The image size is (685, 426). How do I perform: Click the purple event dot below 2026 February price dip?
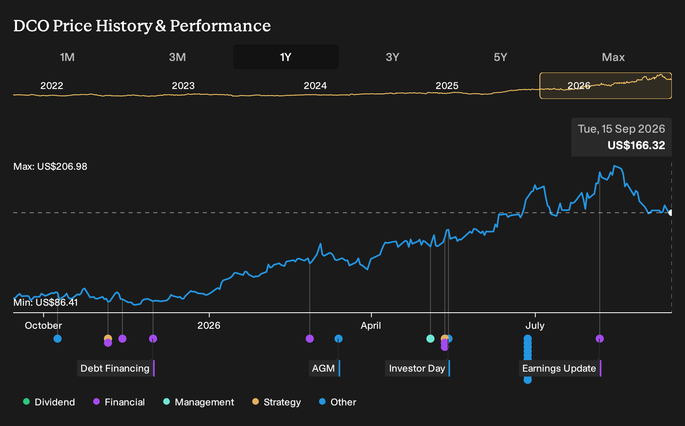pyautogui.click(x=310, y=339)
